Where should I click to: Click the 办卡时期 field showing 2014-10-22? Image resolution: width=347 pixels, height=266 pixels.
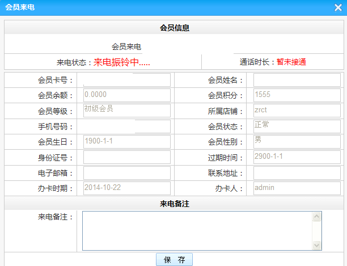[x=126, y=188]
